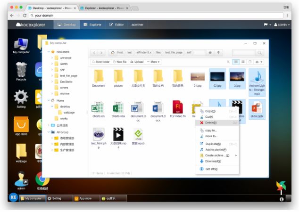
Task: Click the Upload button
Action: pyautogui.click(x=137, y=62)
